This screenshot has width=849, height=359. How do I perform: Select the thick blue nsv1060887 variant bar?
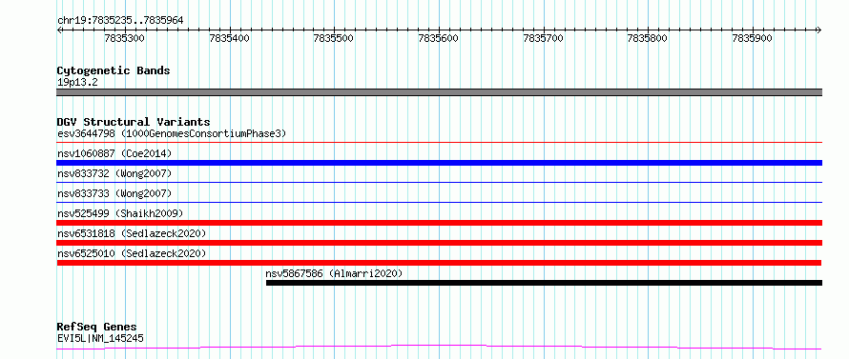[x=439, y=163]
